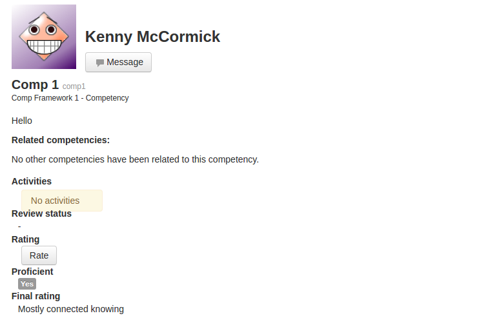Click the gray comp1 ID number label
This screenshot has width=499, height=327.
(x=74, y=86)
